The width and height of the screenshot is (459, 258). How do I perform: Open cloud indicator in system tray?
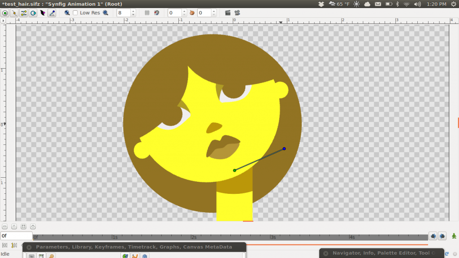tap(367, 4)
